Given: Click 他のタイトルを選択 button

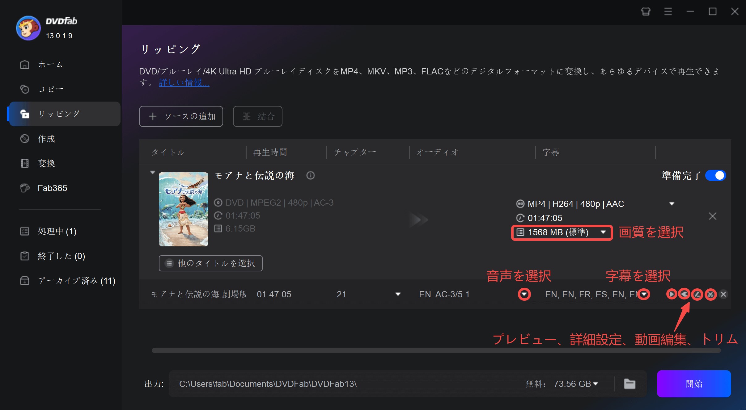Looking at the screenshot, I should click(210, 263).
